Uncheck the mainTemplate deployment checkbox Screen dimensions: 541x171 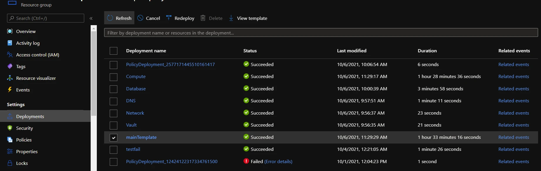[114, 137]
